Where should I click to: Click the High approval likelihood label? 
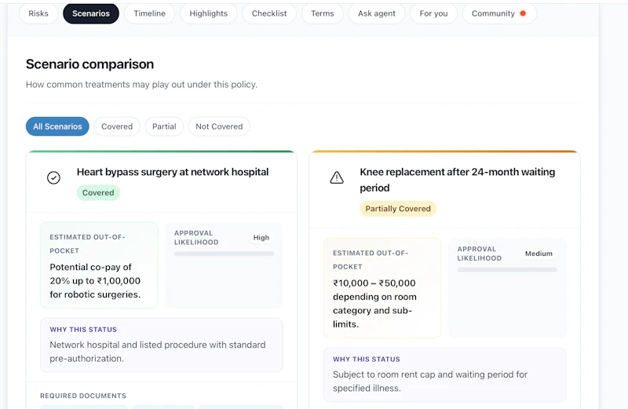click(x=261, y=238)
